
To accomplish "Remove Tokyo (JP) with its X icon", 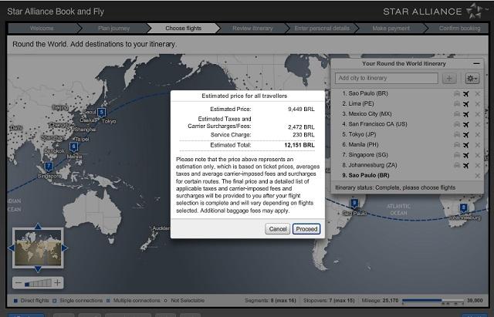I will pos(477,134).
